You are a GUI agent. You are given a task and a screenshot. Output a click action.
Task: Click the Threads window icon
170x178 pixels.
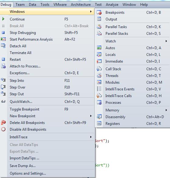point(99,75)
